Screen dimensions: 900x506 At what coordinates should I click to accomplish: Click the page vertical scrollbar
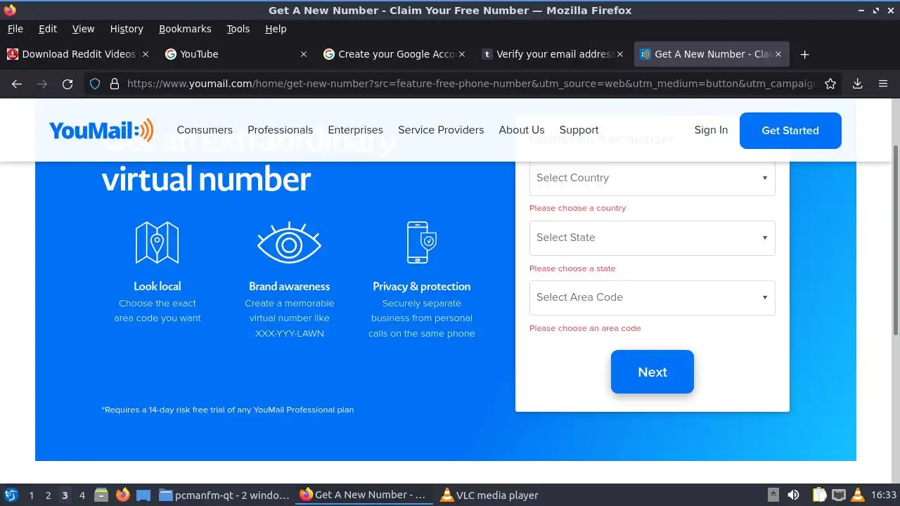[x=895, y=239]
